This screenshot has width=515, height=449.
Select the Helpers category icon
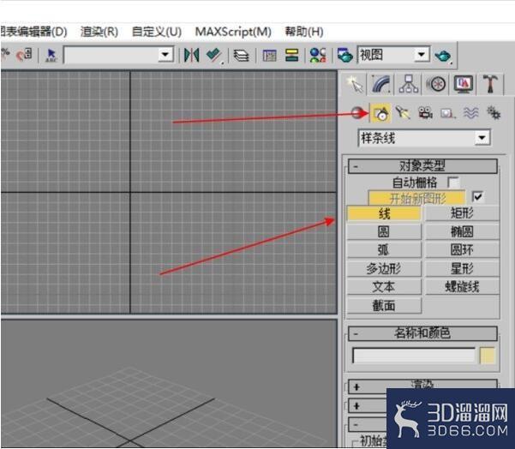point(447,114)
